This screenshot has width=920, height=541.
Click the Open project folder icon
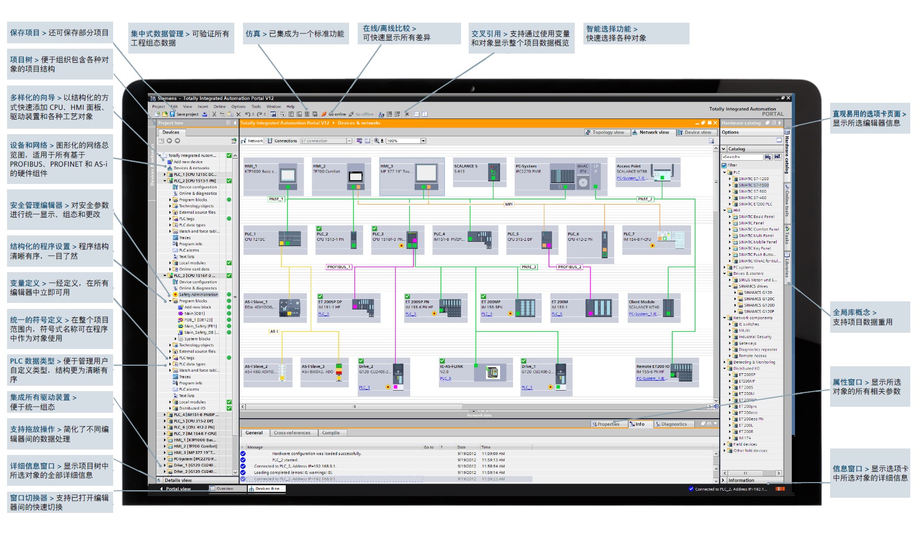click(165, 114)
